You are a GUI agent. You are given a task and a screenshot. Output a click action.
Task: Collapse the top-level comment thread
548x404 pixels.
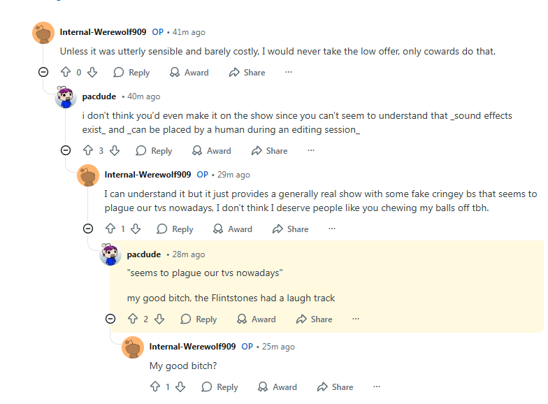pos(43,73)
